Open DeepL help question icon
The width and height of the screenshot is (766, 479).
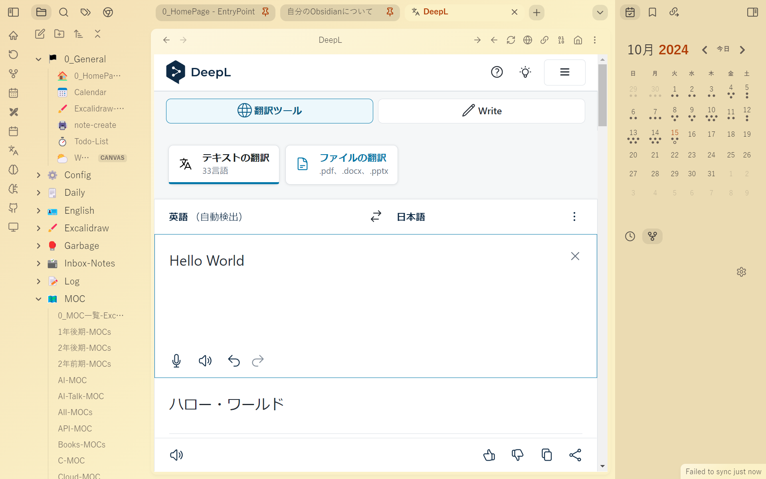tap(497, 72)
